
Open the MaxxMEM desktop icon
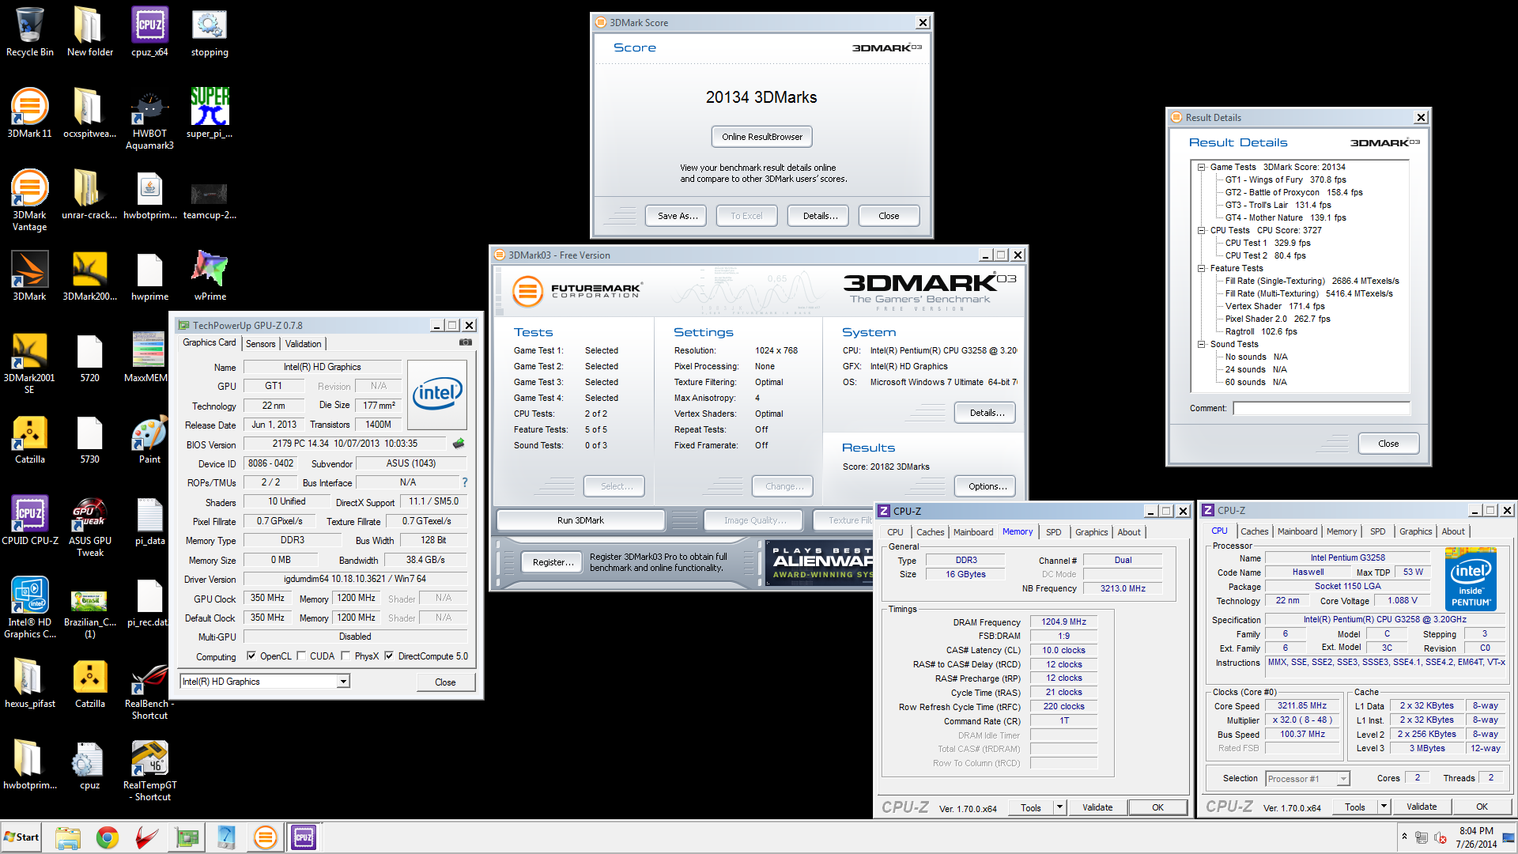(146, 358)
